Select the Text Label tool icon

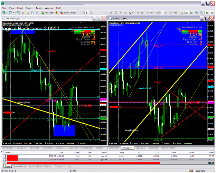(x=125, y=13)
